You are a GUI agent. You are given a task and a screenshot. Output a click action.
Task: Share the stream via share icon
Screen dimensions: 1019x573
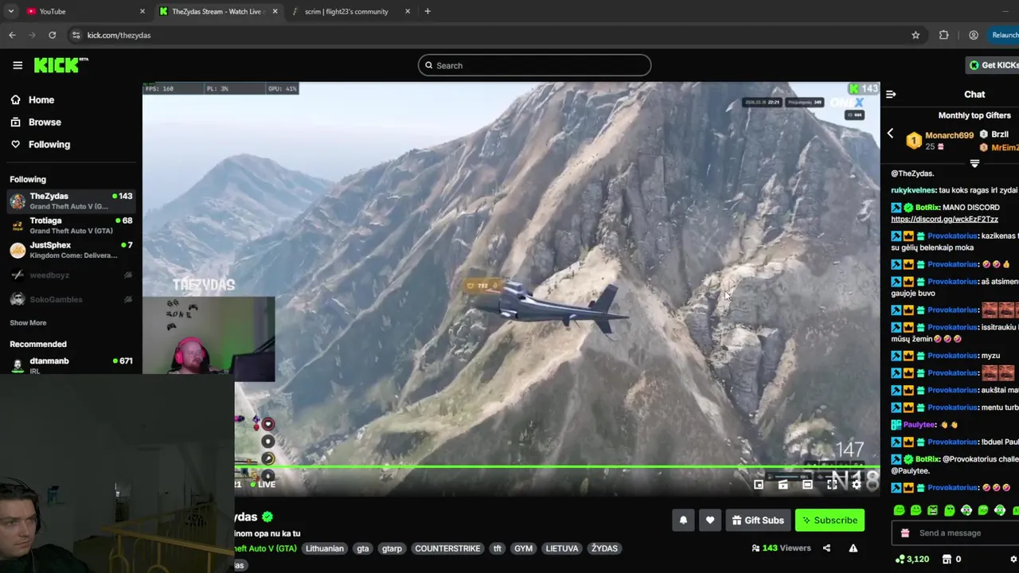826,548
